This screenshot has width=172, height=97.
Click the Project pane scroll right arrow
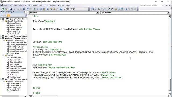[x=26, y=96]
